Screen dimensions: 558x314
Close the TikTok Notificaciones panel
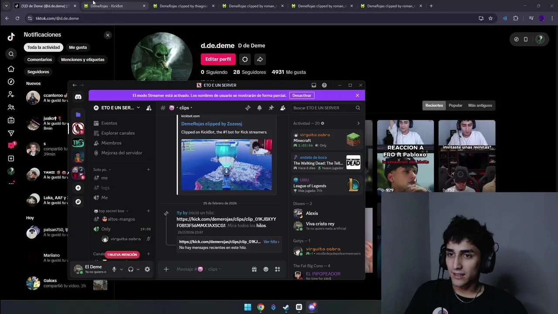(x=108, y=35)
